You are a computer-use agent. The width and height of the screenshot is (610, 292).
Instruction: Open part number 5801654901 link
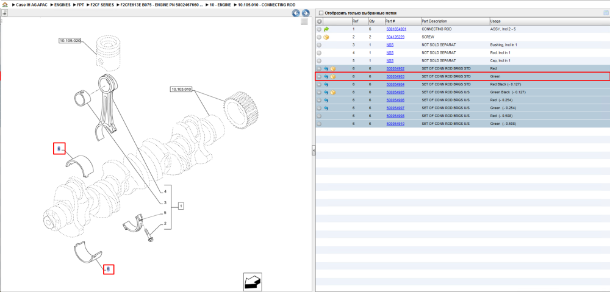click(x=396, y=29)
